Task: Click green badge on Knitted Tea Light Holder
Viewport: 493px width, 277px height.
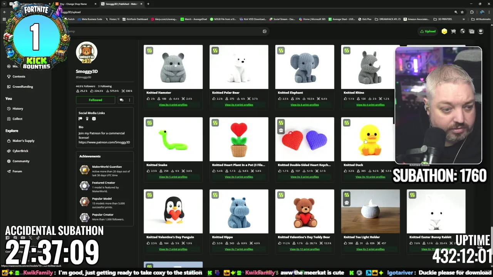Action: coord(347,195)
